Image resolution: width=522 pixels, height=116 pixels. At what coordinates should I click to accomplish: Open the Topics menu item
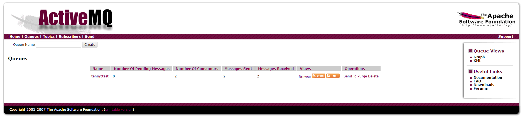coord(49,37)
